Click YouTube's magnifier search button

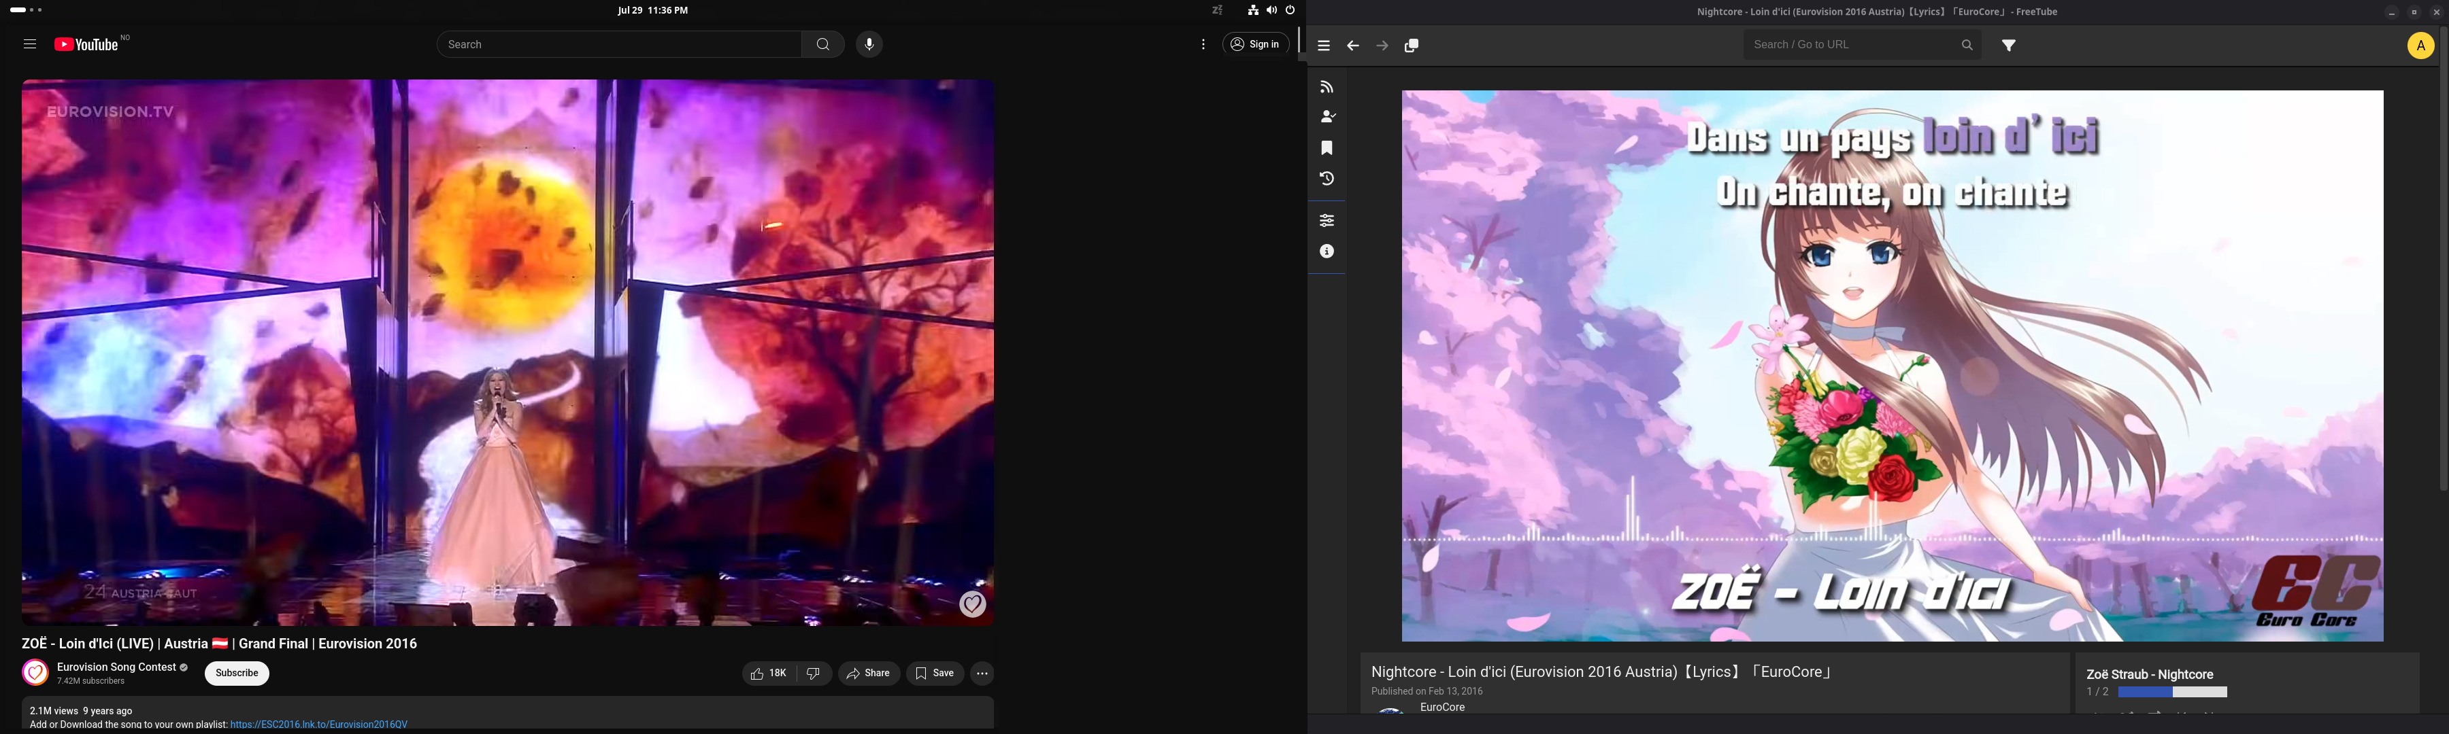823,45
